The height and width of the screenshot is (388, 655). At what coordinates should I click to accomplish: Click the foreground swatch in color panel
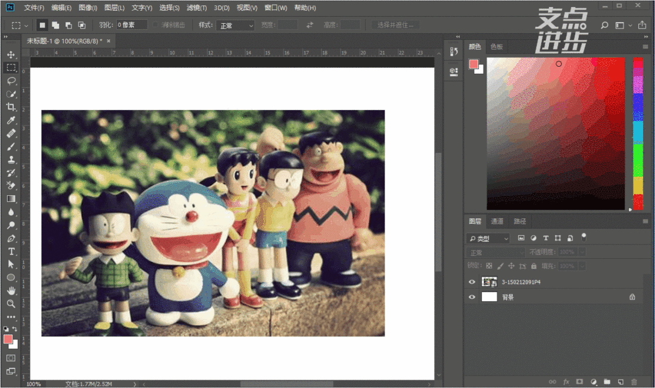click(473, 64)
